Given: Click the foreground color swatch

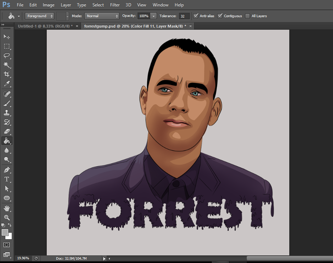Looking at the screenshot, I should point(5,232).
